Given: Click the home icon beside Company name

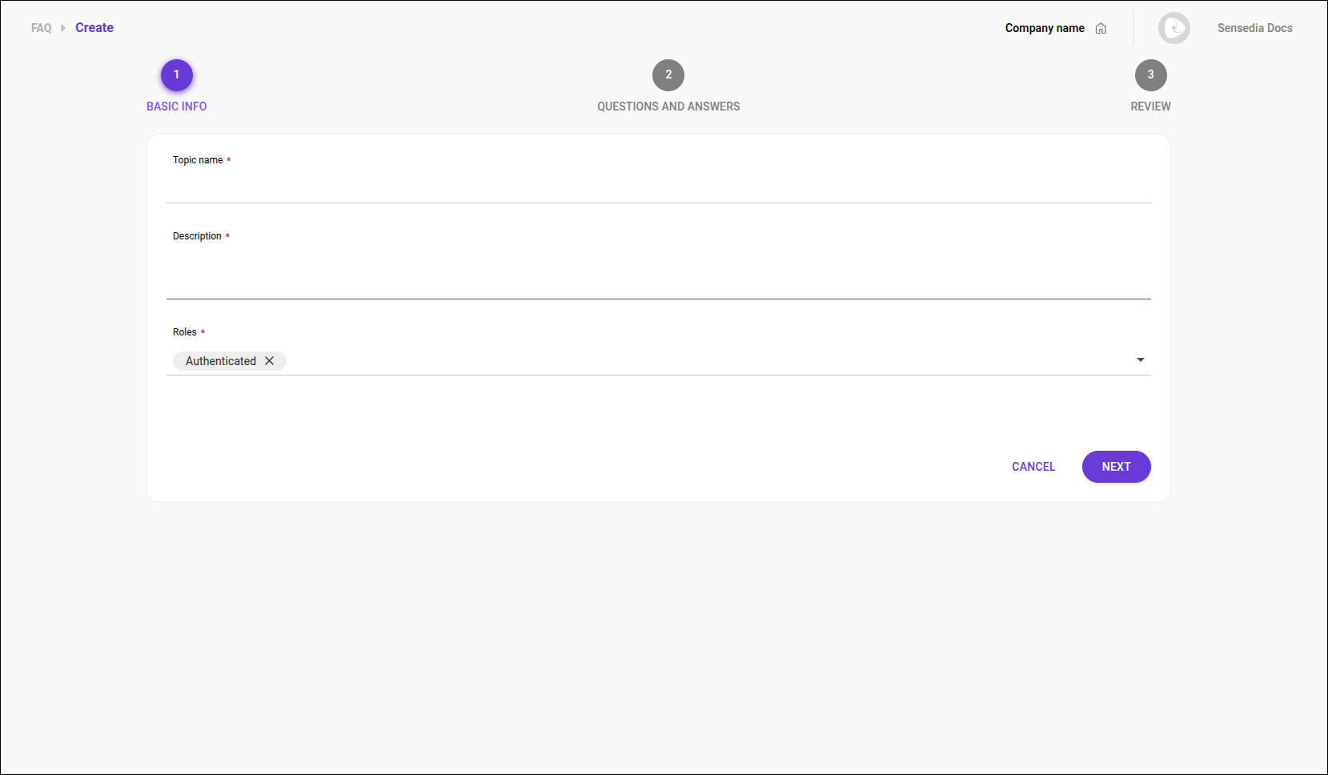Looking at the screenshot, I should click(x=1101, y=28).
